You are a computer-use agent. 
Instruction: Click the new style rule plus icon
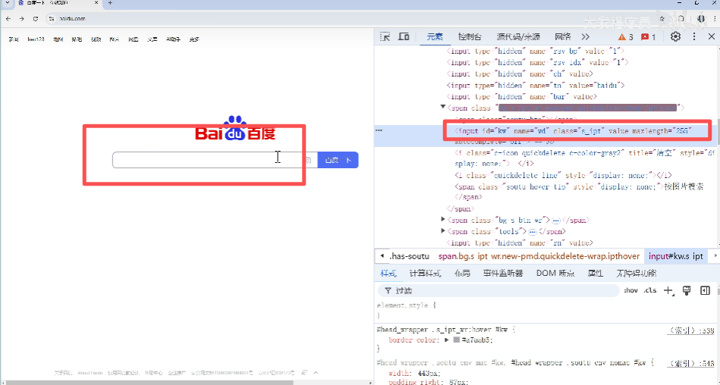click(668, 290)
